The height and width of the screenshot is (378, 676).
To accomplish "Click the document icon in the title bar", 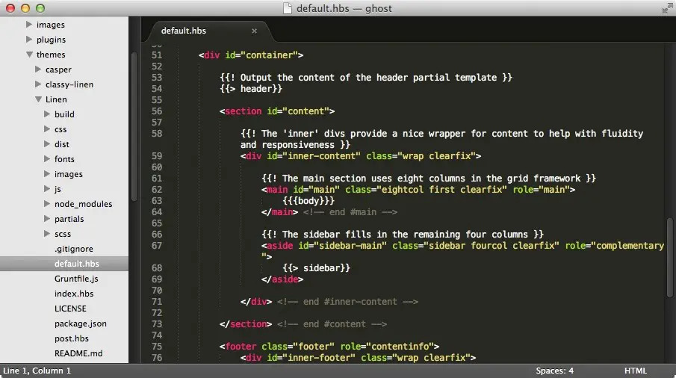I will [x=287, y=8].
